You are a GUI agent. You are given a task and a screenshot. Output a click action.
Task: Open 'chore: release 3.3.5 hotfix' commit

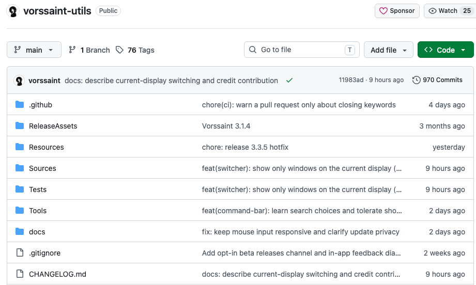click(x=245, y=147)
